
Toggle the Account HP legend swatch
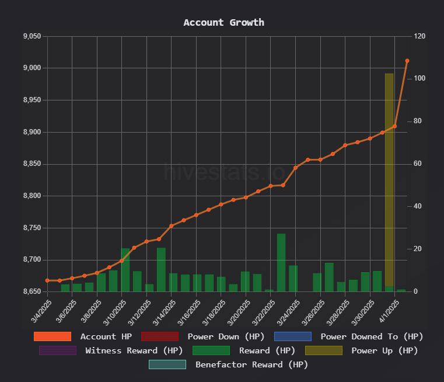click(53, 336)
